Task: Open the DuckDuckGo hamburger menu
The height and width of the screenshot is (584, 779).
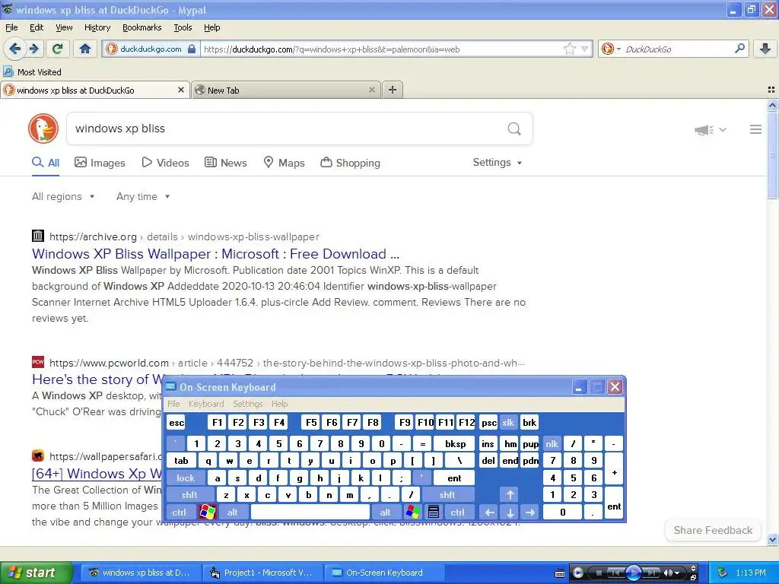Action: tap(755, 129)
